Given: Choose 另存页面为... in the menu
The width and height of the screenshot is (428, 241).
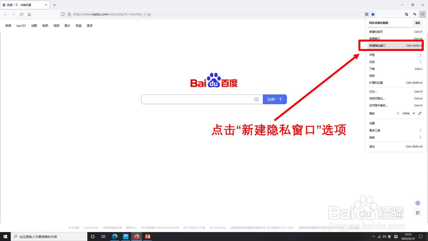Looking at the screenshot, I should pyautogui.click(x=395, y=99).
